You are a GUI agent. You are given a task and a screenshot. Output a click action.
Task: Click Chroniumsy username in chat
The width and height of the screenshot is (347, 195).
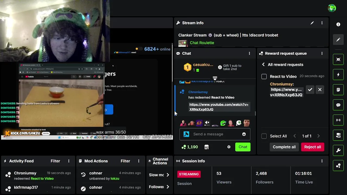pos(198,92)
